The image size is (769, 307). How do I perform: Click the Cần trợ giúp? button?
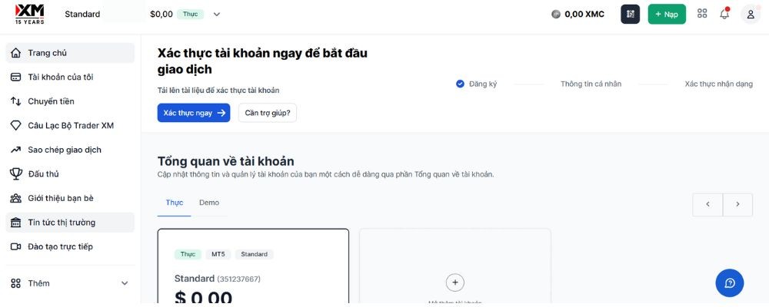tap(267, 113)
